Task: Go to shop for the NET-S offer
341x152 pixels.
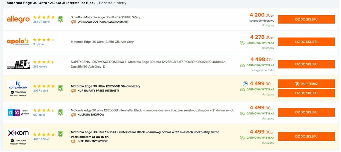Action: click(x=306, y=64)
